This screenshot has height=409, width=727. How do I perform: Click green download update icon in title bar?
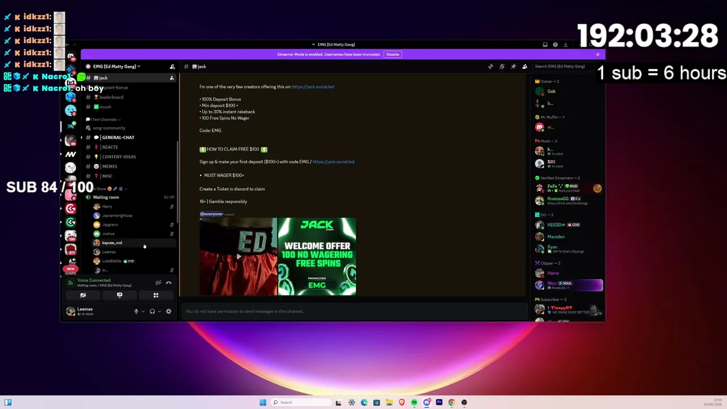pyautogui.click(x=566, y=44)
